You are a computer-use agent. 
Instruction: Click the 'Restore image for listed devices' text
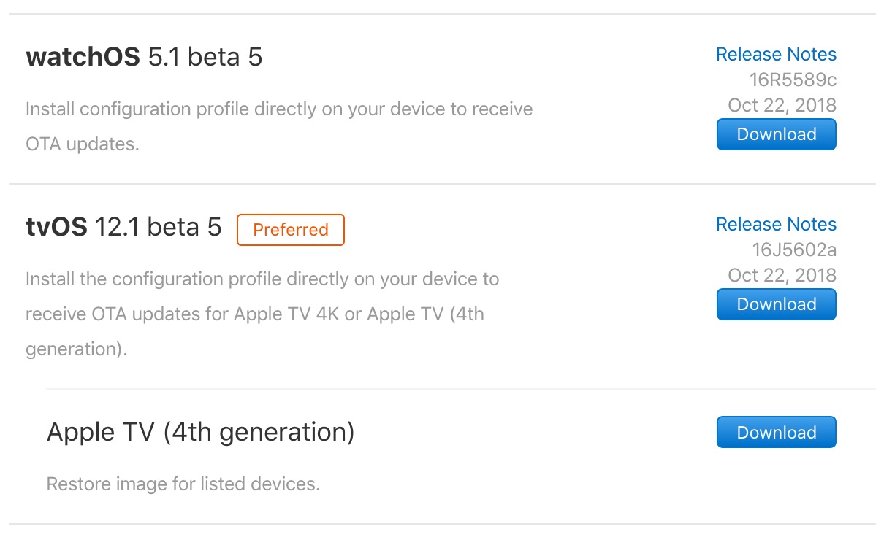(183, 484)
